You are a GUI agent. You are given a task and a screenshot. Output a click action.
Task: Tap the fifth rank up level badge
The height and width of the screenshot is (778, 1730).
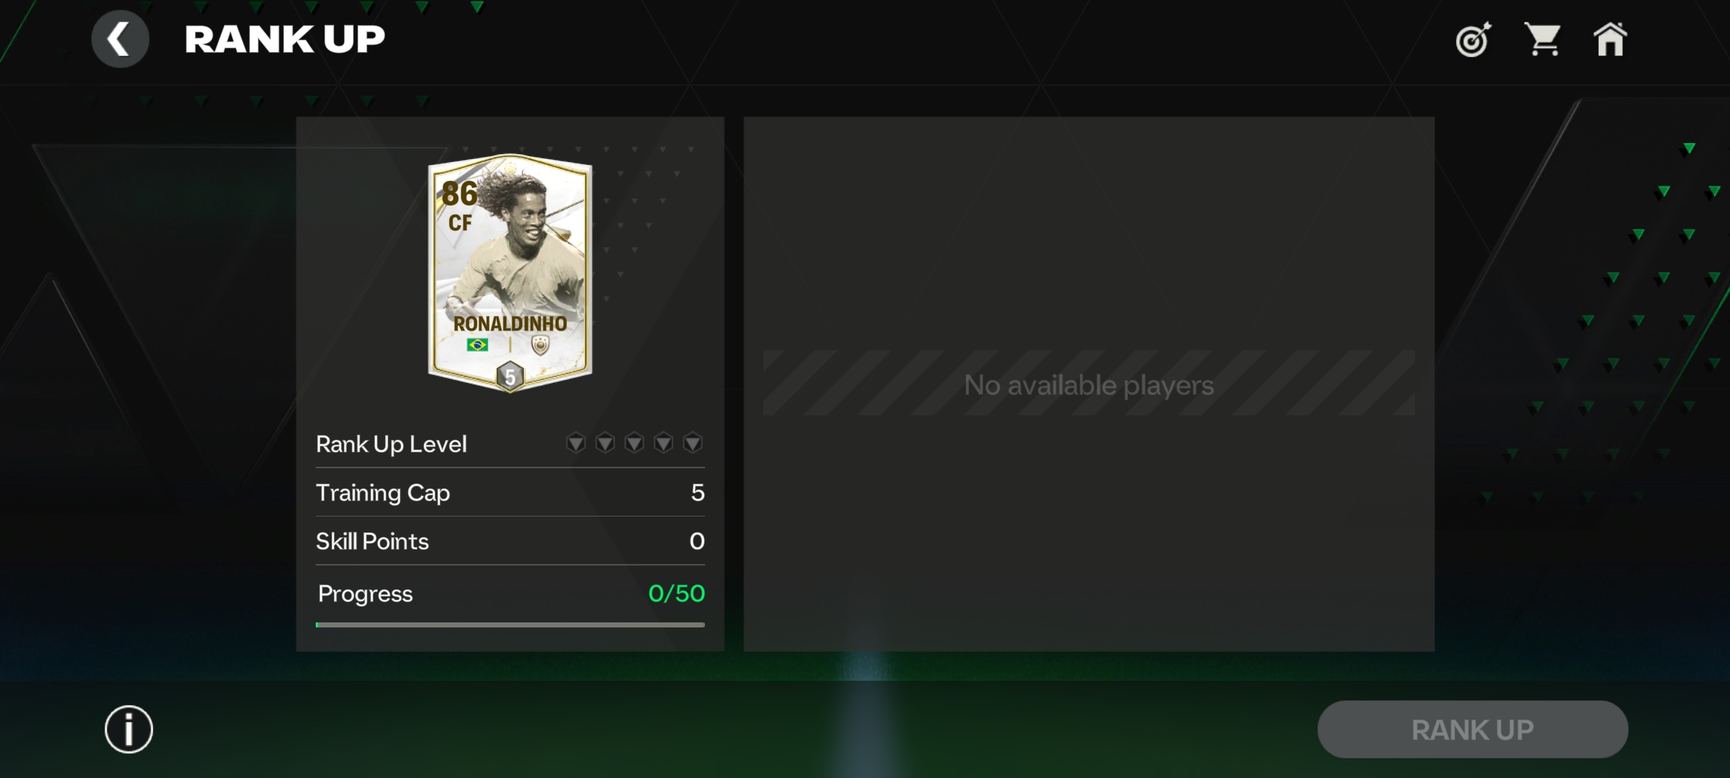tap(693, 443)
